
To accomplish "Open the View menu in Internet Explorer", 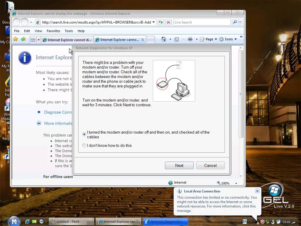I will click(38, 31).
